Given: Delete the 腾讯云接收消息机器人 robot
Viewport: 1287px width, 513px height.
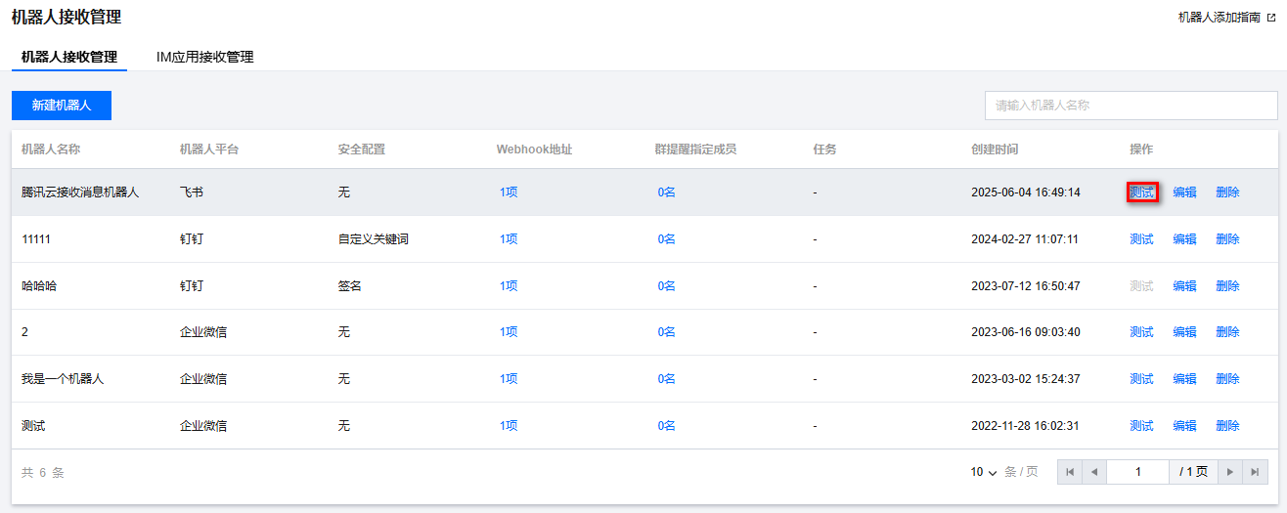Looking at the screenshot, I should 1227,192.
